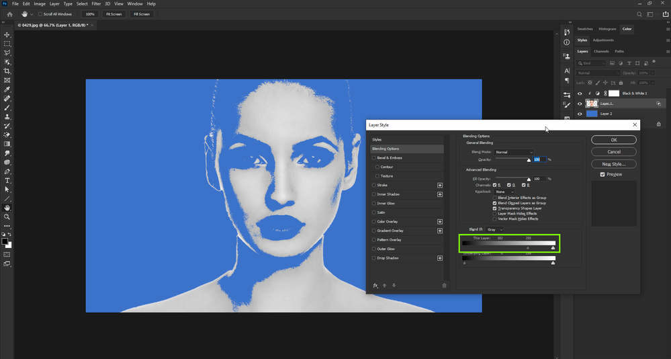
Task: Click the Fill Opacity slider handle
Action: pos(529,179)
